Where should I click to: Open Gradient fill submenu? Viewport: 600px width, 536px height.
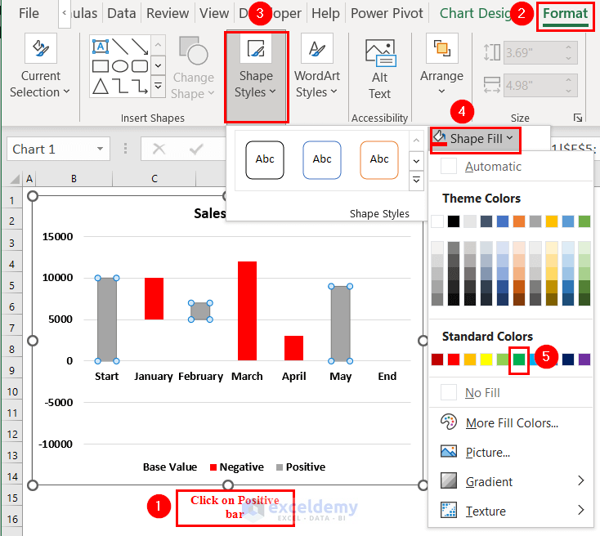[x=510, y=481]
